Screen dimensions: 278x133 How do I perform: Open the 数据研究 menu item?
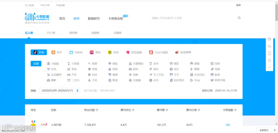click(94, 18)
